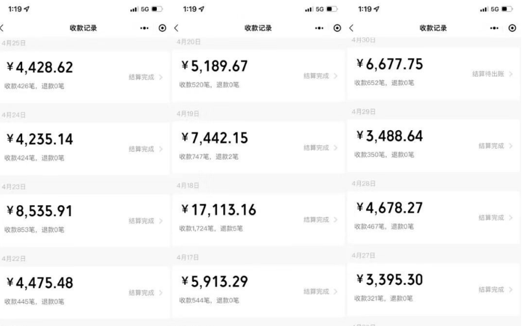The height and width of the screenshot is (326, 524).
Task: Tap the back arrow on the left phone screen
Action: 2,28
